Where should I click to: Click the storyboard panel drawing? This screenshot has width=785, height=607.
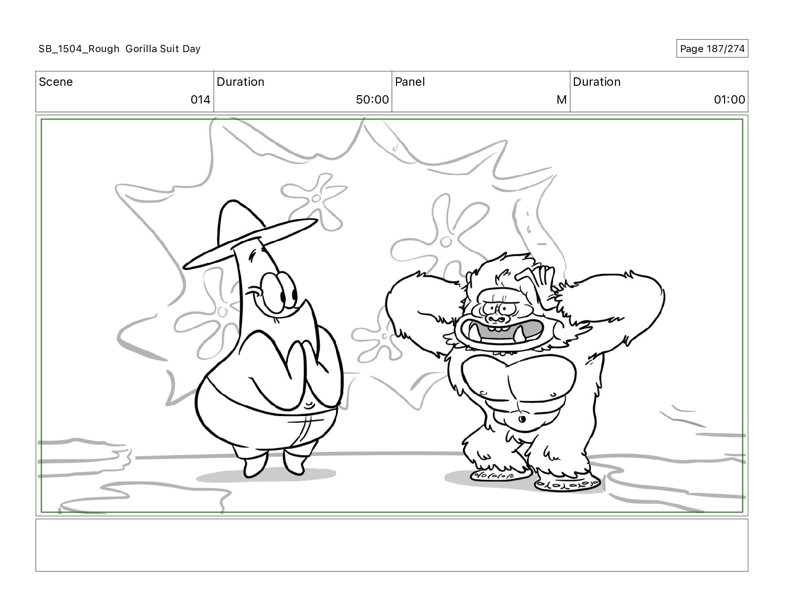pyautogui.click(x=392, y=315)
